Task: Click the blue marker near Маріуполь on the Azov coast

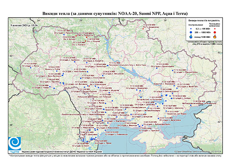Action: [191, 105]
